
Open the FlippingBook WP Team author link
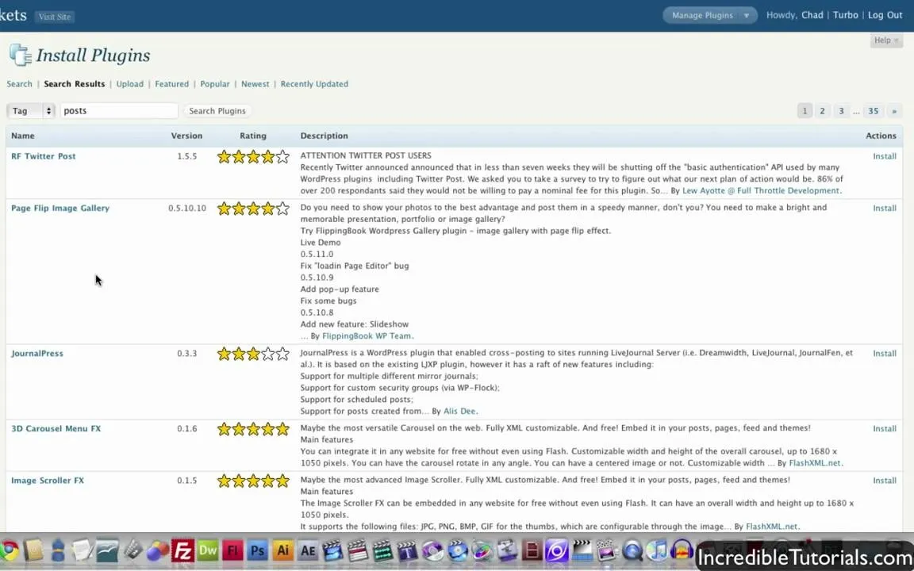coord(367,336)
